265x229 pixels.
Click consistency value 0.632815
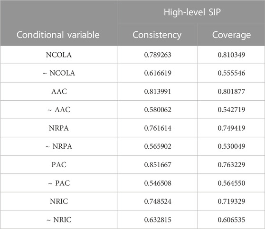pyautogui.click(x=158, y=220)
